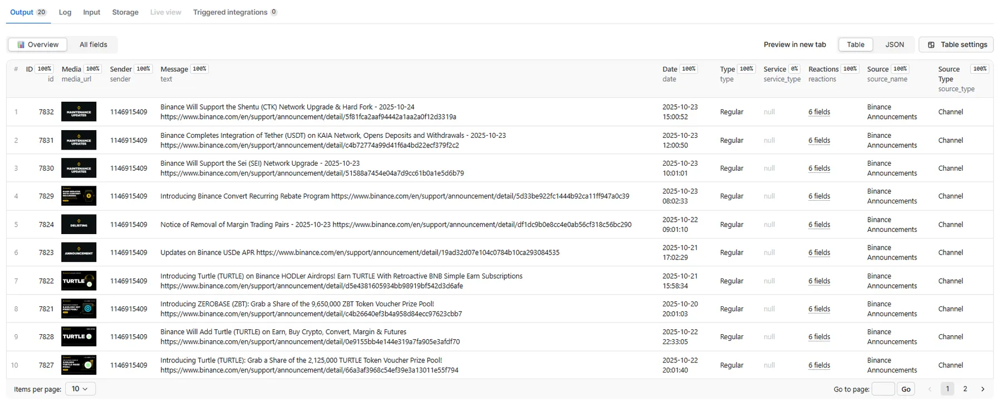Open the Output tab
The width and height of the screenshot is (1002, 402).
coord(28,12)
